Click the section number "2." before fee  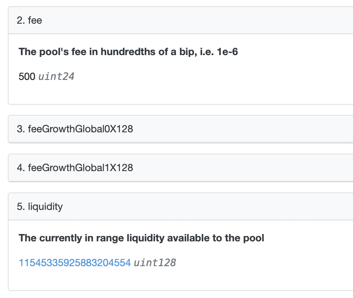coord(21,20)
